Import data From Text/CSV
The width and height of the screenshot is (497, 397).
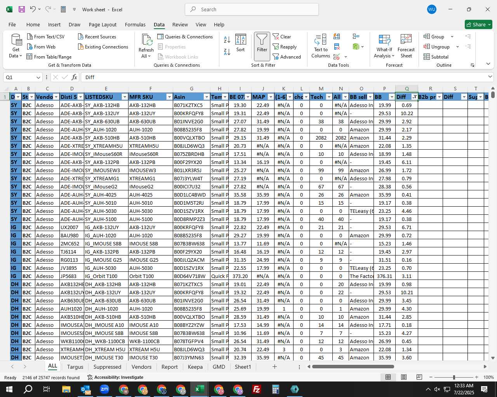click(x=46, y=36)
